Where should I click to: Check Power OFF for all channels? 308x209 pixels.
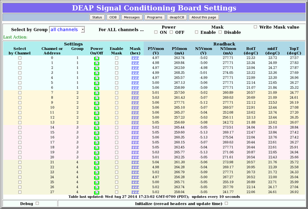click(171, 32)
